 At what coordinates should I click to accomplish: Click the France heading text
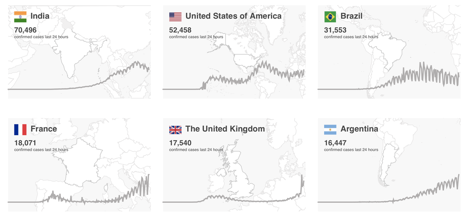(x=44, y=129)
